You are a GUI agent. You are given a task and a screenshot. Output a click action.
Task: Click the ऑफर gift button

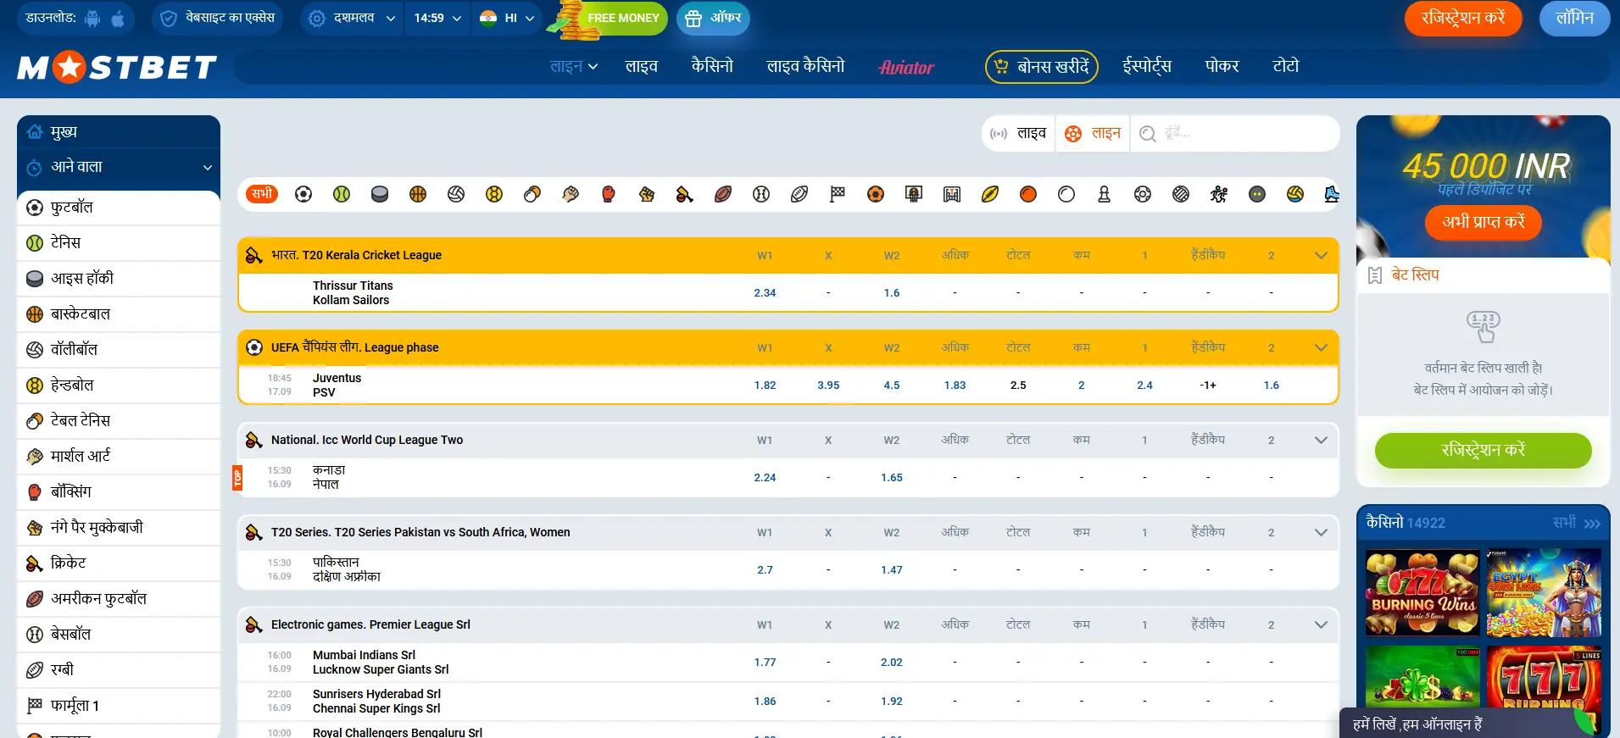[x=713, y=18]
